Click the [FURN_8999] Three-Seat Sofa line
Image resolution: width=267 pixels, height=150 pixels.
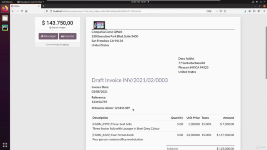tap(112, 124)
